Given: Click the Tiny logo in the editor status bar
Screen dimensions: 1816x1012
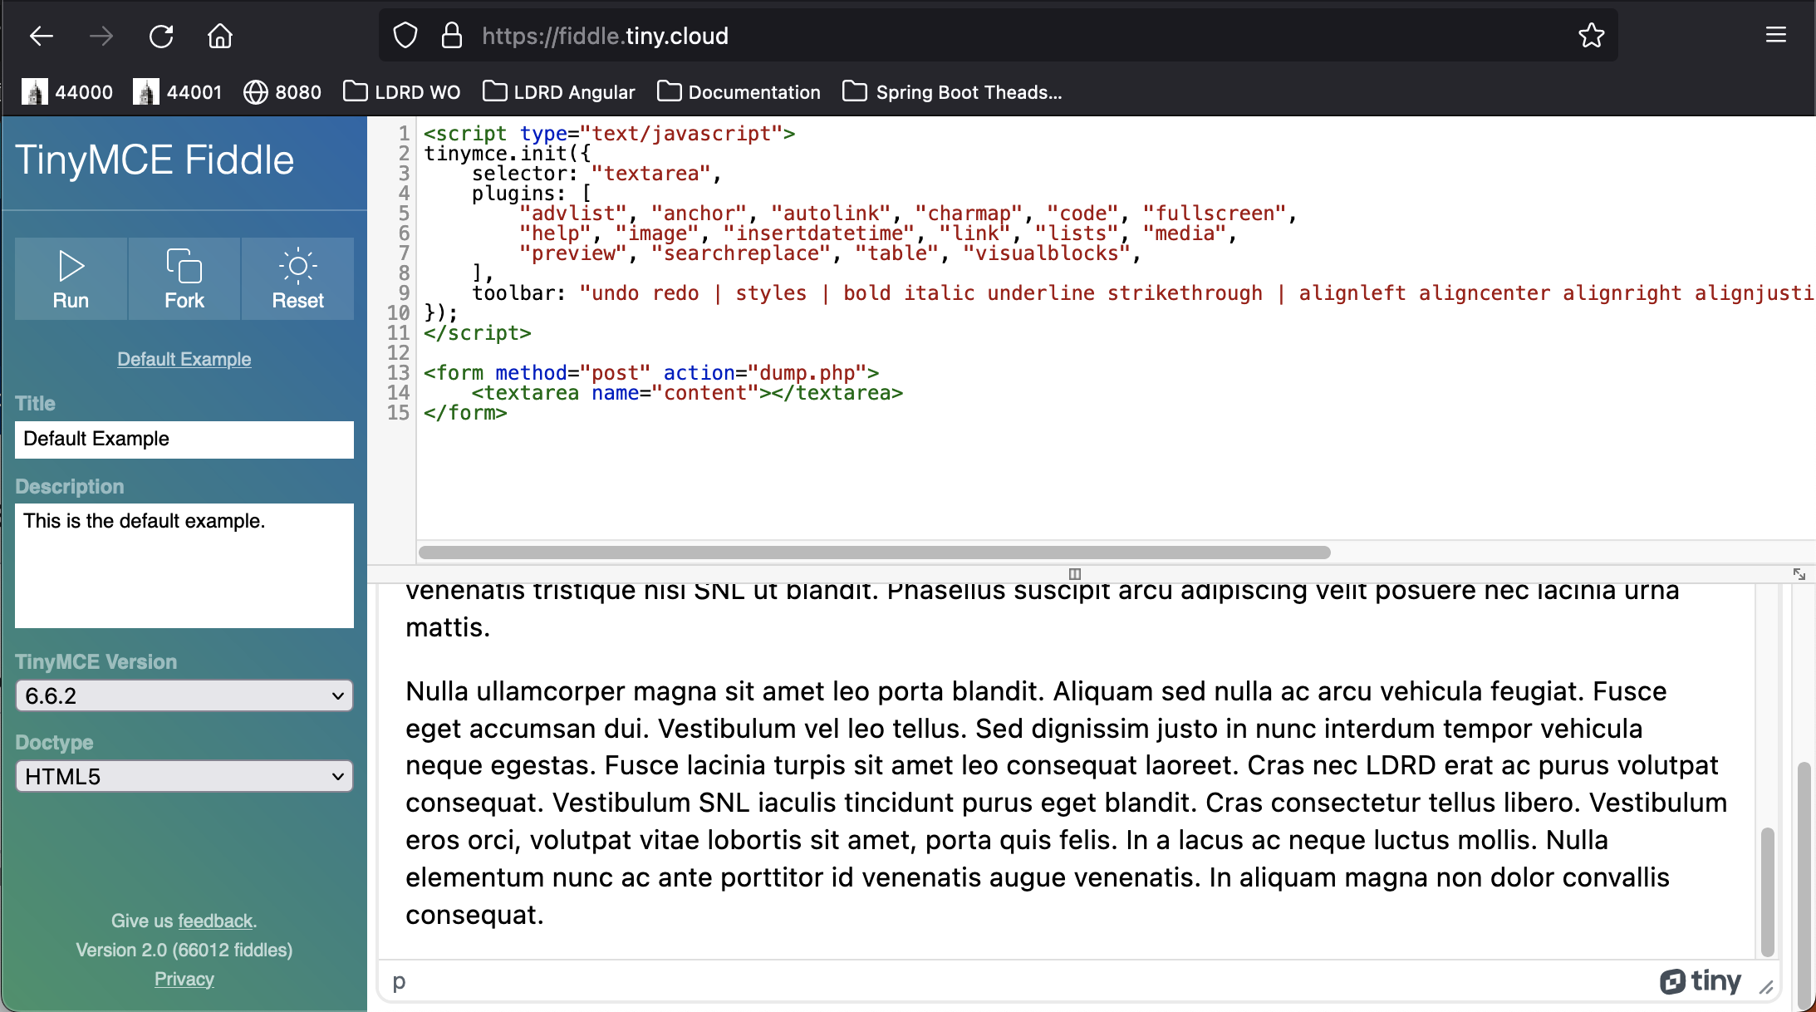Looking at the screenshot, I should pos(1700,981).
